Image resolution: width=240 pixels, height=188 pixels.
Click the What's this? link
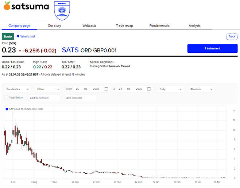(x=27, y=36)
